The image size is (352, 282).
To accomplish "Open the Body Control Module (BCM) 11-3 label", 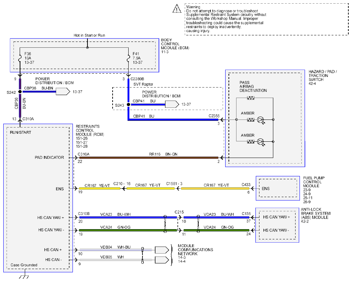I will pos(175,46).
